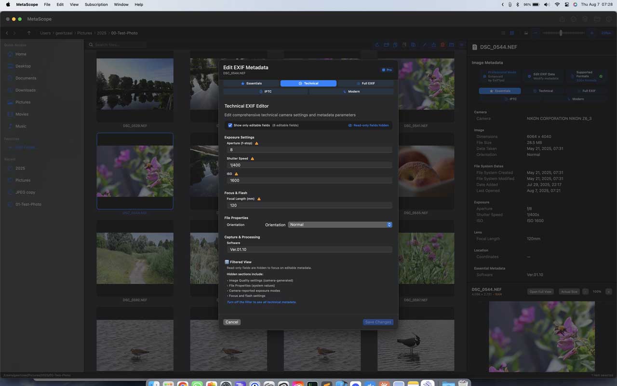Click the Pro badge in the dialog header

coord(387,70)
